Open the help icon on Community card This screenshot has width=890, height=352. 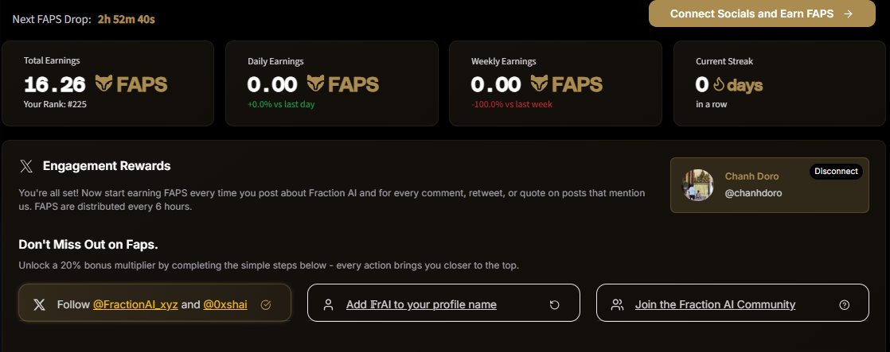[844, 305]
